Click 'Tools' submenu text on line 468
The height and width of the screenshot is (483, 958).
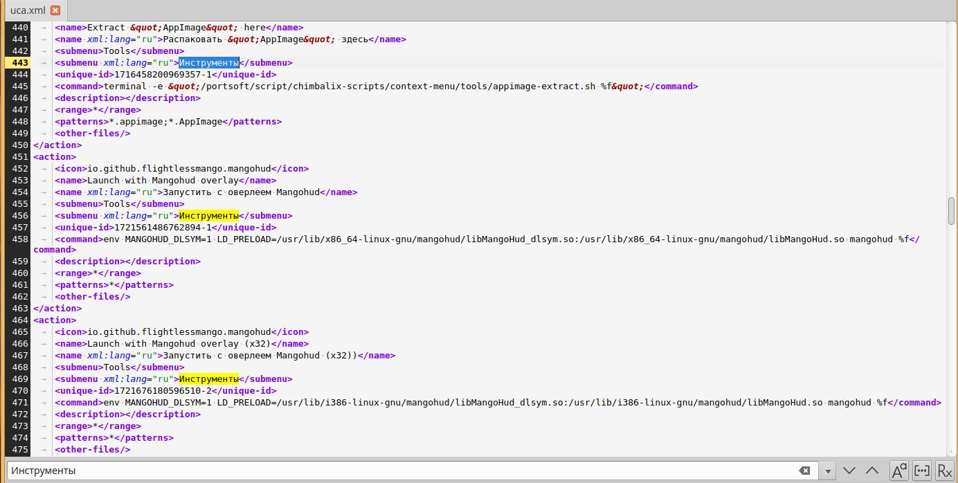[x=117, y=367]
